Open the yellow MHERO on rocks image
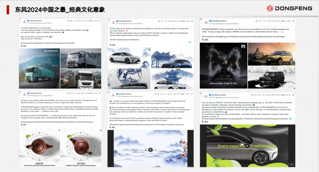Viewport: 319px width, 172px height. [272, 54]
